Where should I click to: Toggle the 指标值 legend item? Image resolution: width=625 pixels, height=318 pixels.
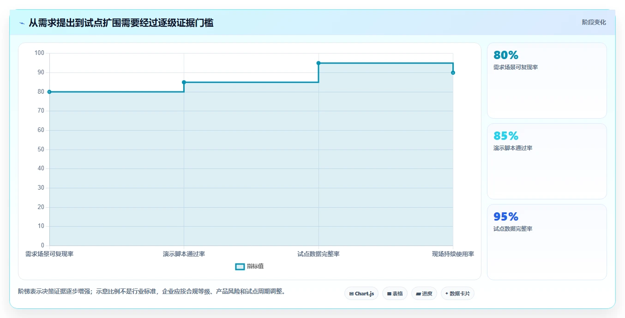(249, 266)
